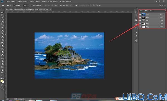
Task: Switch foreground and background colors
Action: [3, 79]
